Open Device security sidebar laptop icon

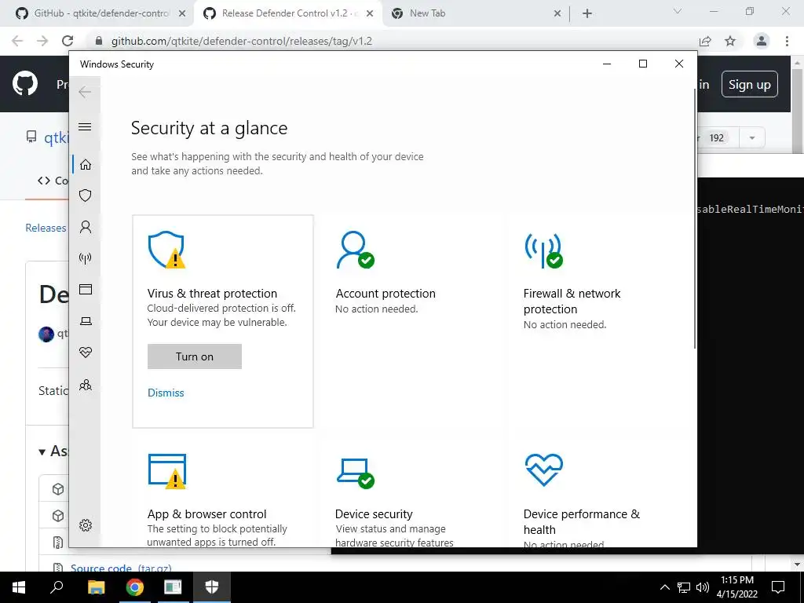(85, 321)
